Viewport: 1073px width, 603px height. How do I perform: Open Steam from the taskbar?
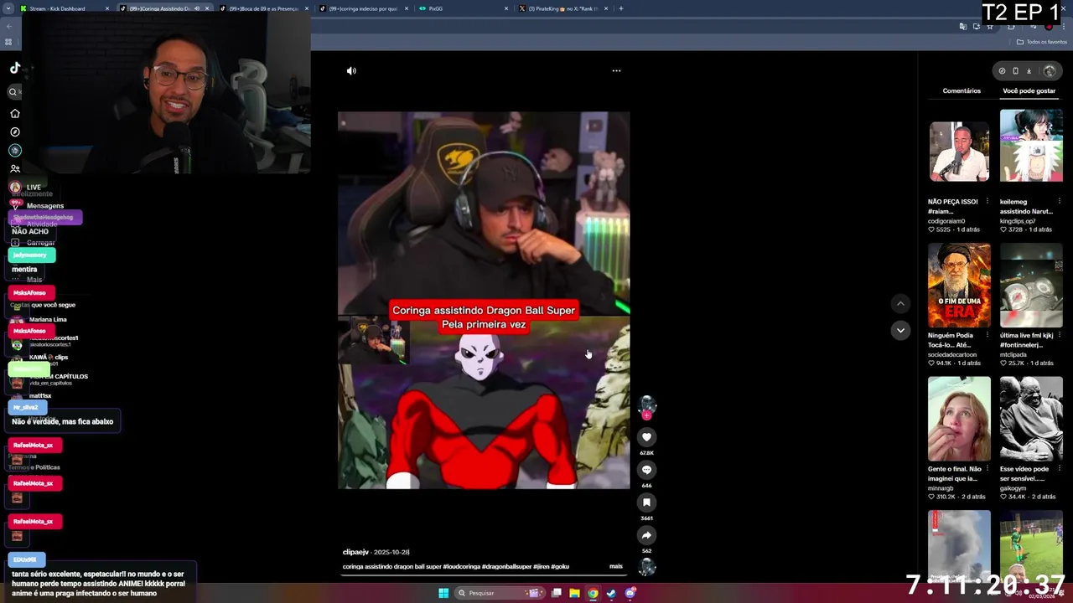(611, 593)
